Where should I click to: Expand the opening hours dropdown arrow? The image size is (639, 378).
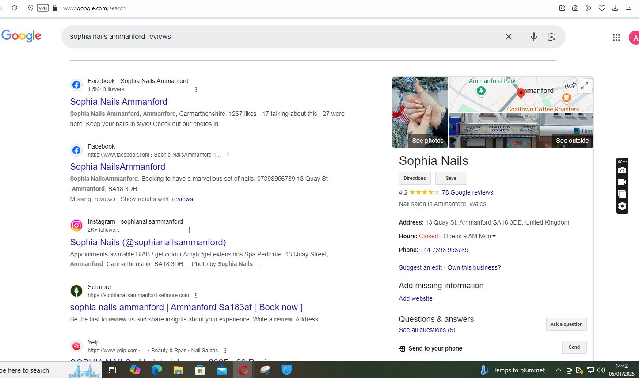coord(494,236)
